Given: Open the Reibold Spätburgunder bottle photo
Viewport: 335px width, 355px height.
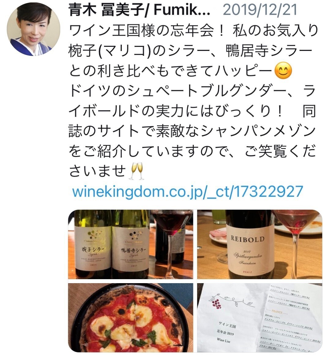Looking at the screenshot, I should coord(259,244).
